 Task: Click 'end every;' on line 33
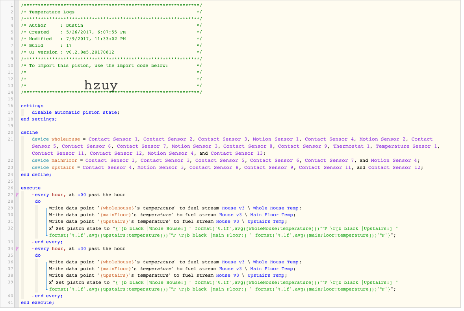pos(49,242)
